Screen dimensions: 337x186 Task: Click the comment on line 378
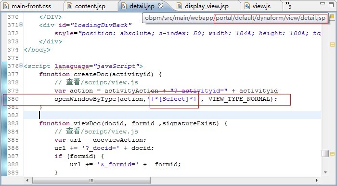(96, 82)
